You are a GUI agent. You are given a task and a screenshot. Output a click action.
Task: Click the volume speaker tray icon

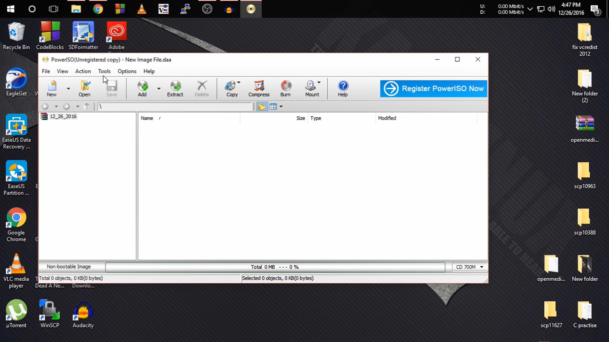551,9
